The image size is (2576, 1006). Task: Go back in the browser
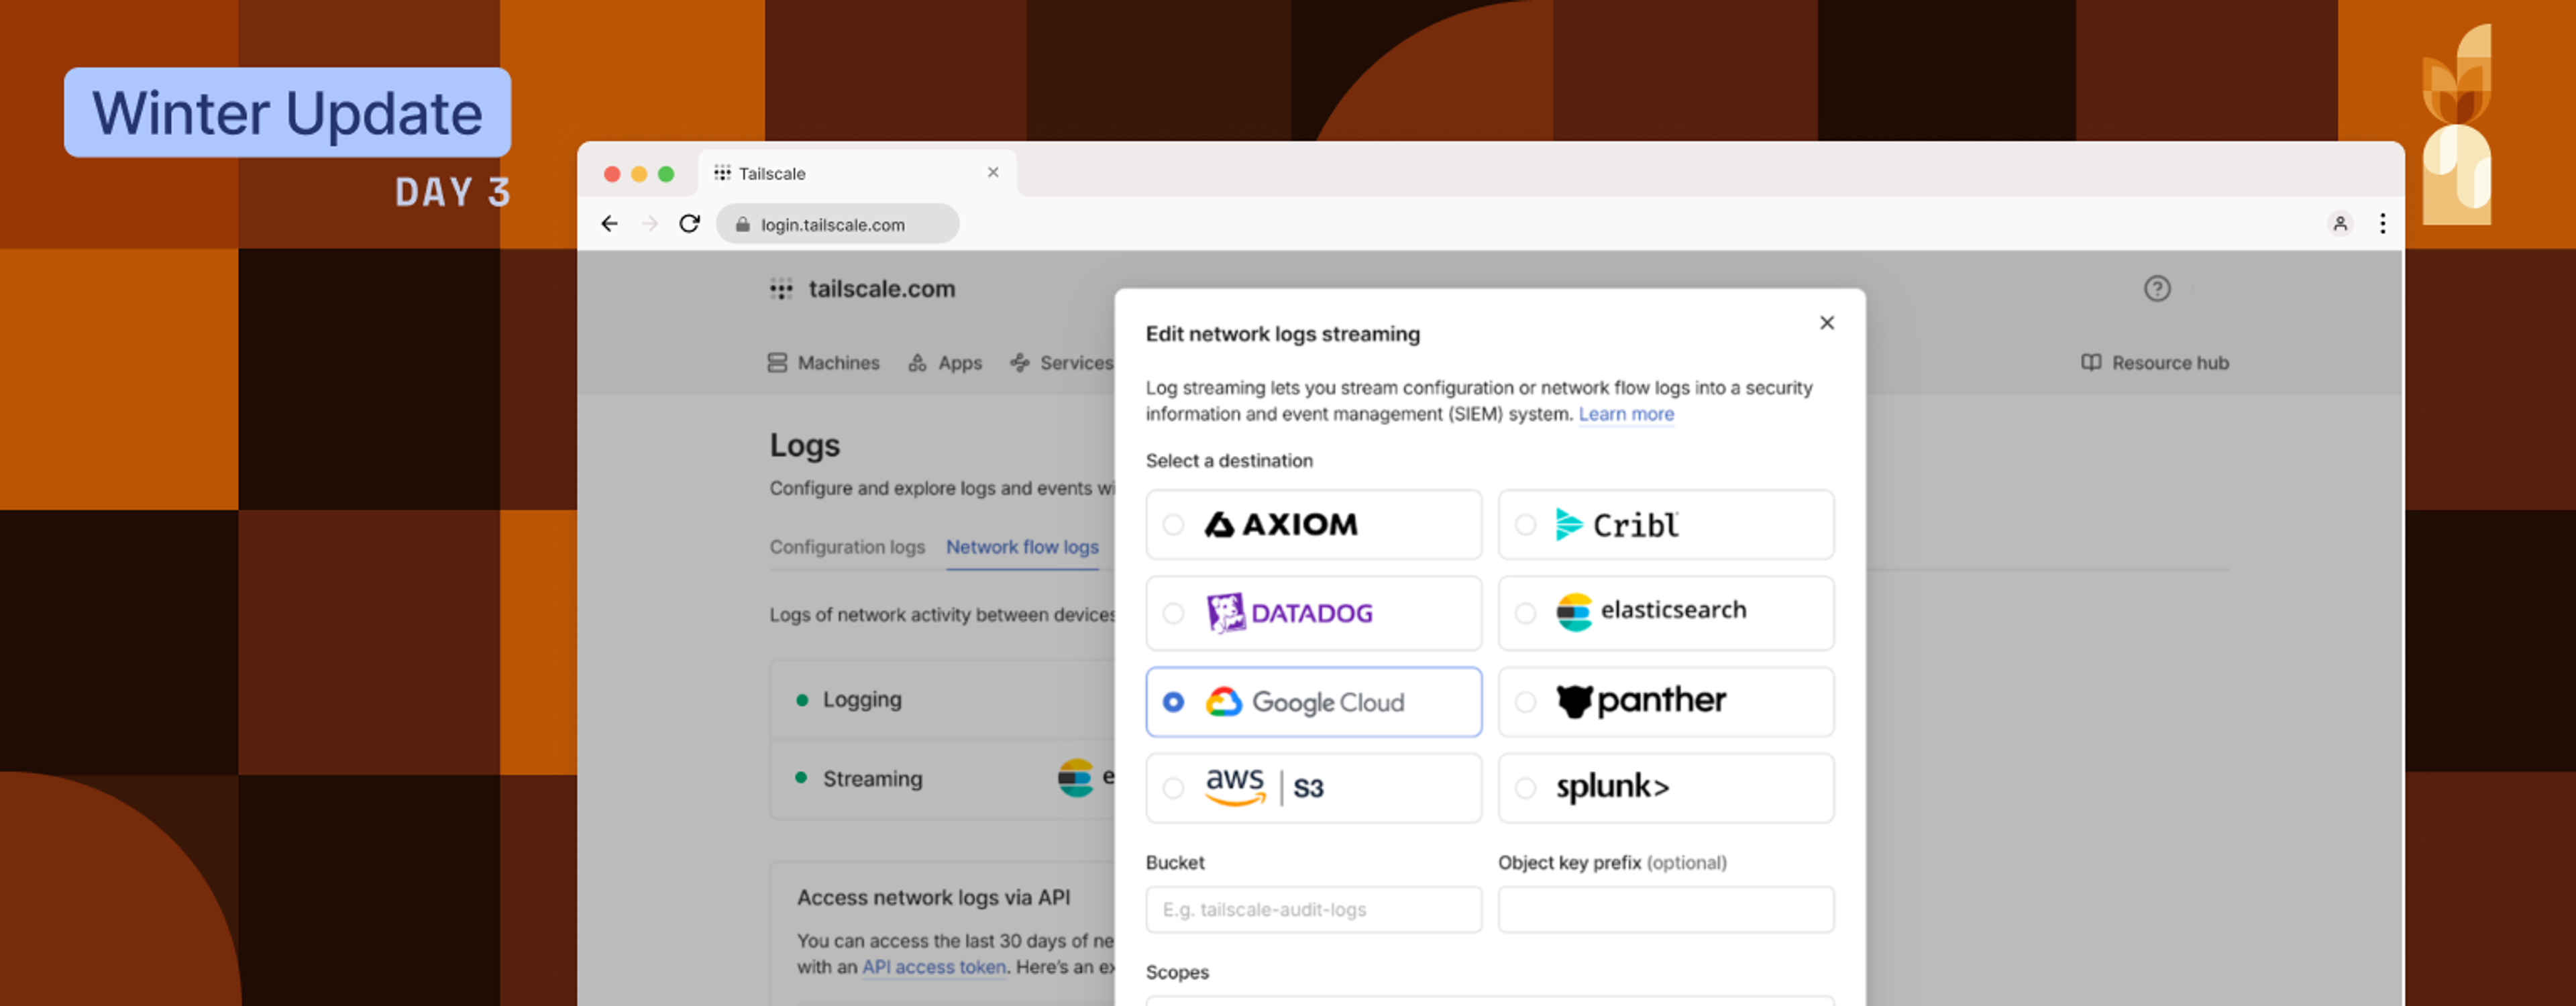coord(609,224)
